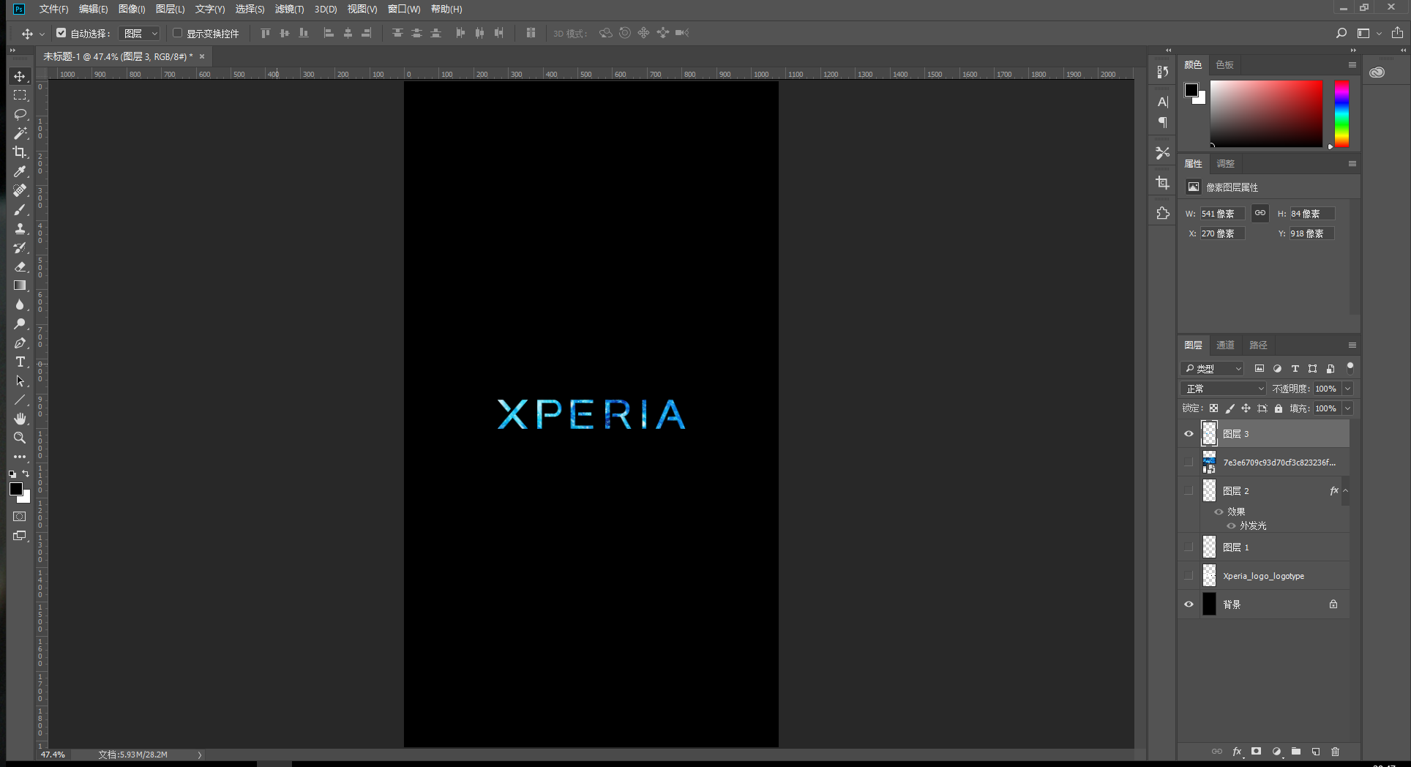Screen dimensions: 1411x767
Task: Select the Path Selection tool
Action: 20,381
